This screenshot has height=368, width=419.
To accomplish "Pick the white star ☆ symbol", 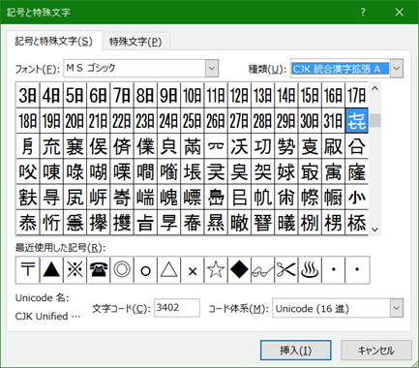I will tap(216, 270).
